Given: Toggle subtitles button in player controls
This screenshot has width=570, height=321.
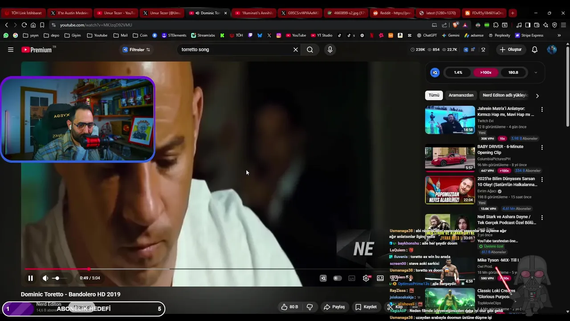Looking at the screenshot, I should click(352, 278).
